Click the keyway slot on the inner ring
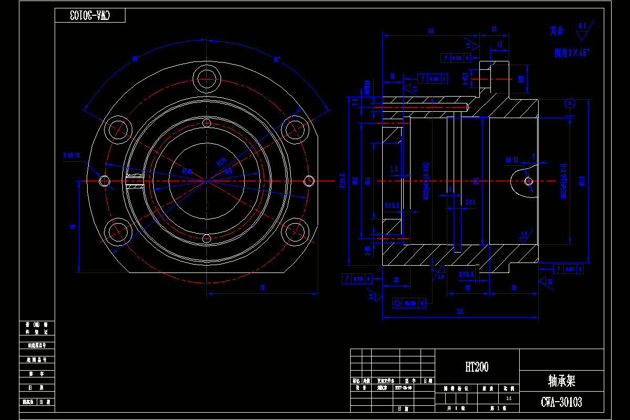This screenshot has height=420, width=630. 135,181
